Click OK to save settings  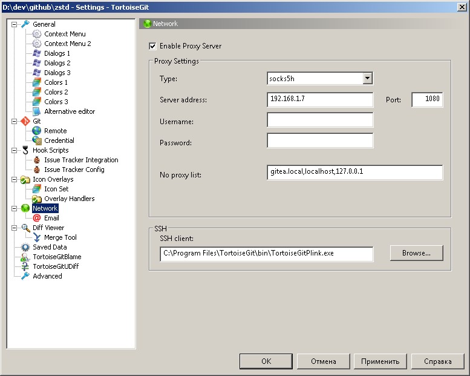coord(266,361)
